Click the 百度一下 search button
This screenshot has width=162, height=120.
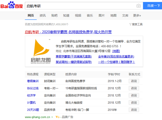[153, 6]
